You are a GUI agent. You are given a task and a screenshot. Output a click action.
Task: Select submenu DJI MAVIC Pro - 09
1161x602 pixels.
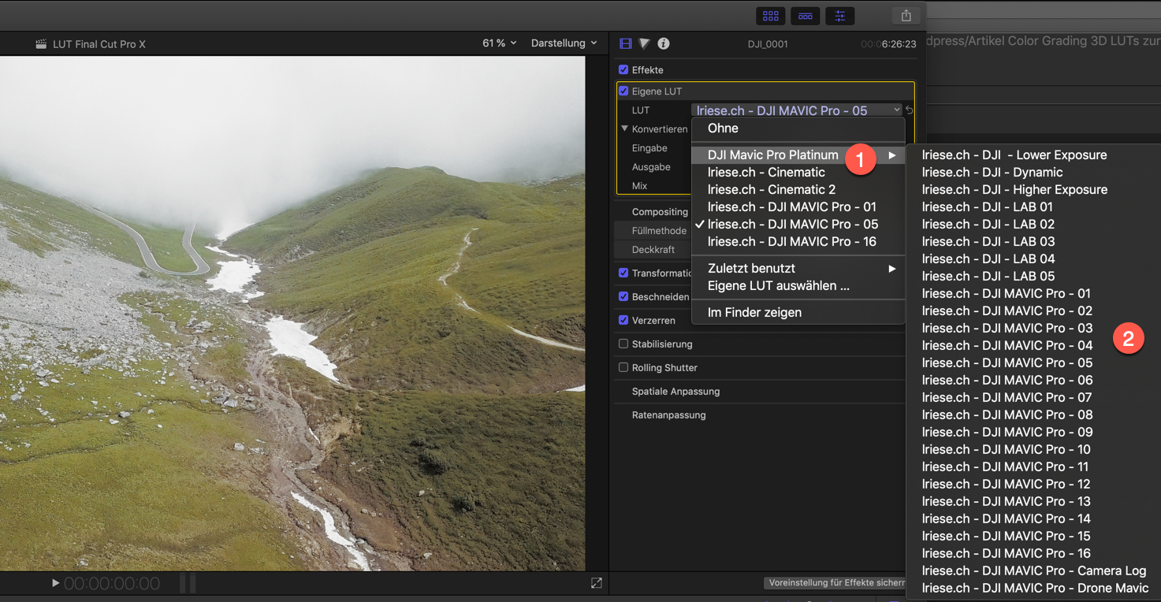(1033, 433)
